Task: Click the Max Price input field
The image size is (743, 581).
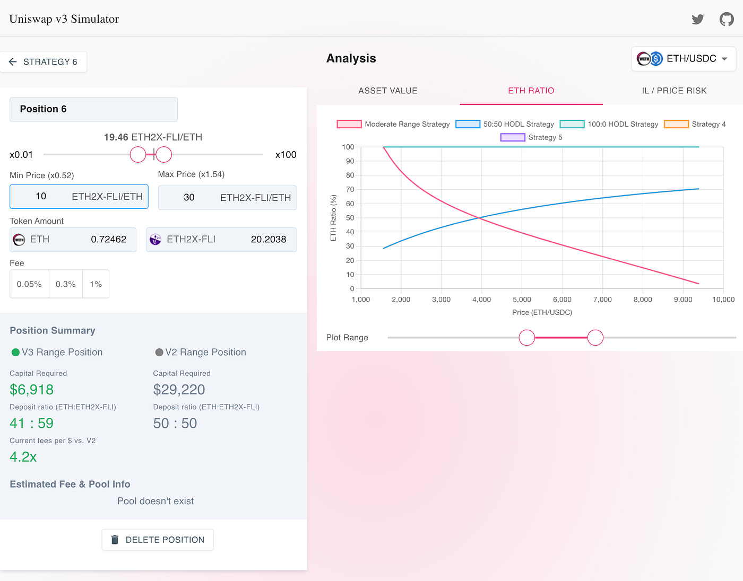Action: 228,198
